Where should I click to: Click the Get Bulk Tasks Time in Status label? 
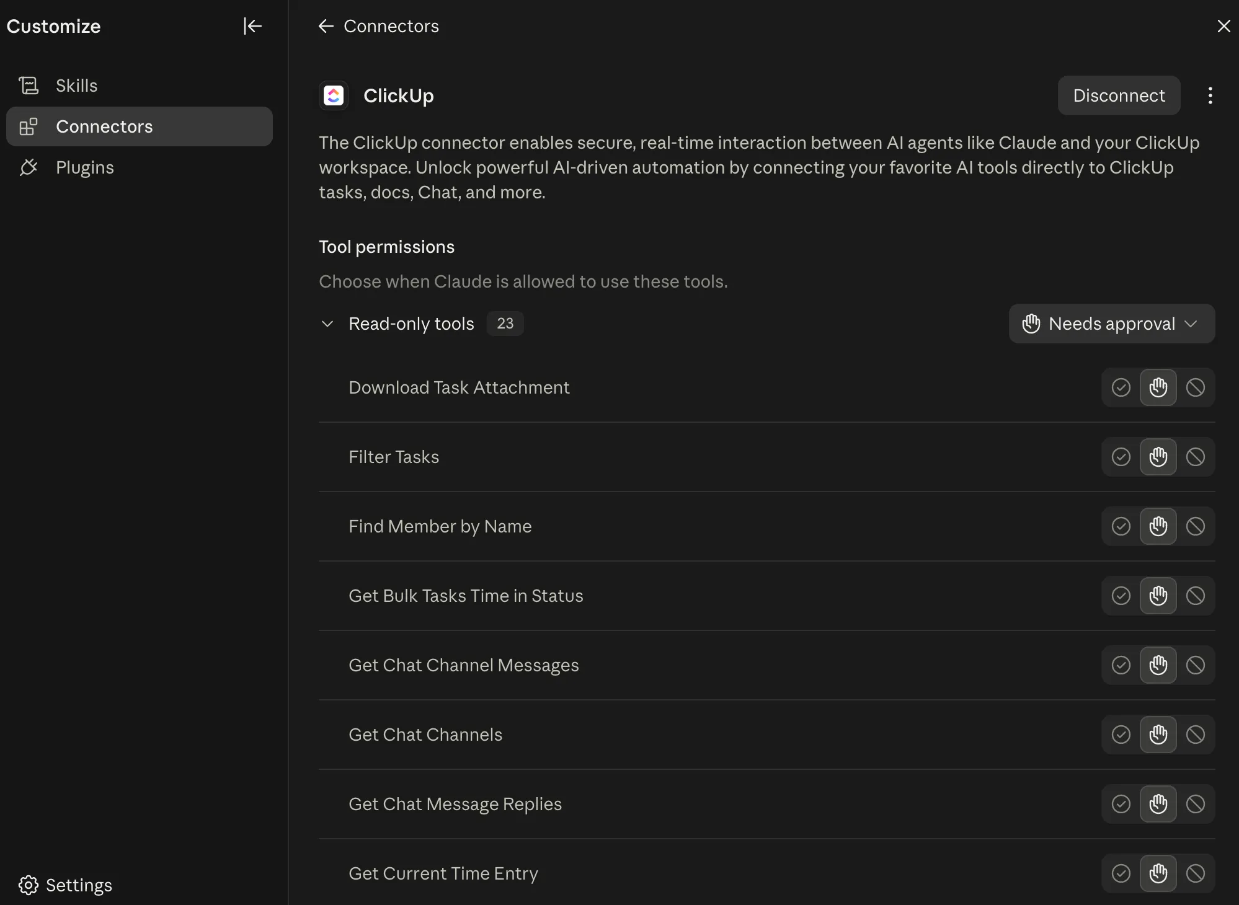pyautogui.click(x=466, y=596)
